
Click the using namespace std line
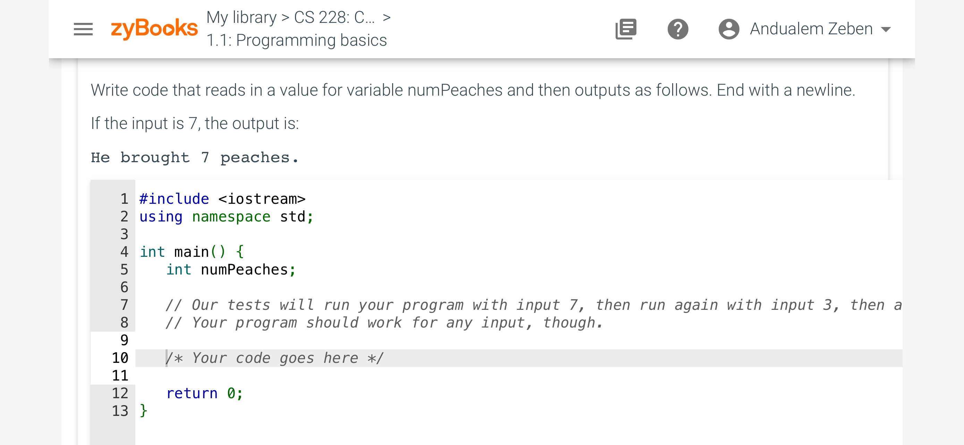click(x=226, y=216)
